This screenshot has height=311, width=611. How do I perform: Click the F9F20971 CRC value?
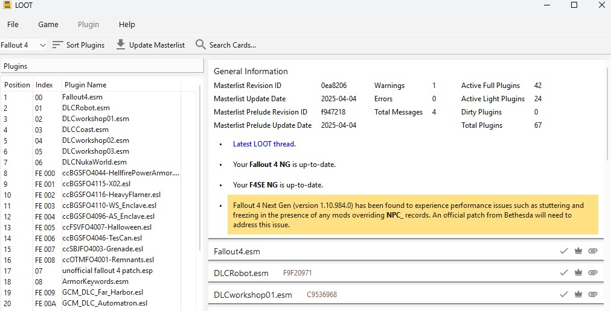click(297, 273)
